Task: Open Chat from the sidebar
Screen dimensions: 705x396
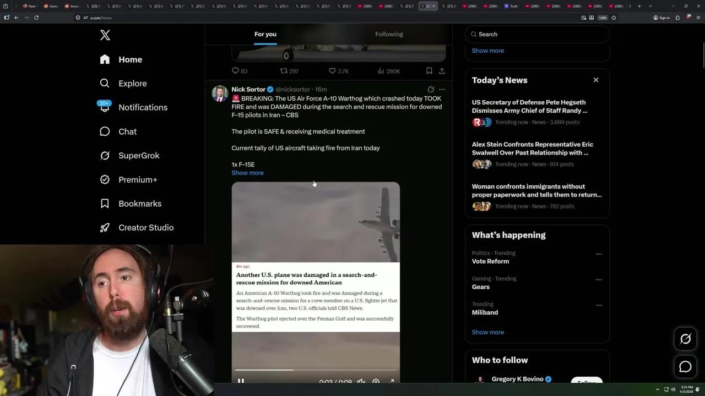Action: pos(118,131)
